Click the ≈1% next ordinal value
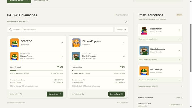 pos(122,67)
